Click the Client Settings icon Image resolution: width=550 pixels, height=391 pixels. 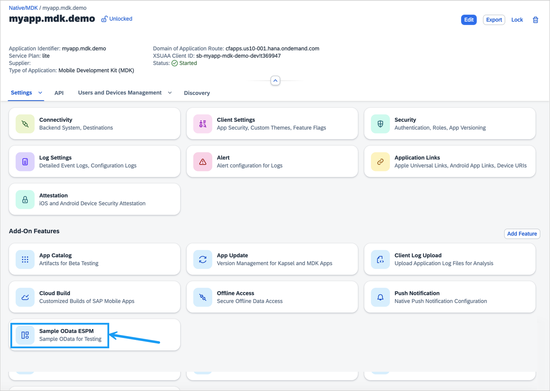(x=203, y=124)
